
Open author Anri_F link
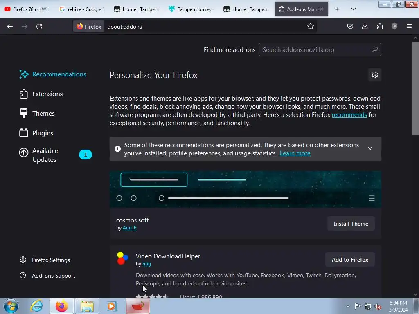pyautogui.click(x=129, y=228)
